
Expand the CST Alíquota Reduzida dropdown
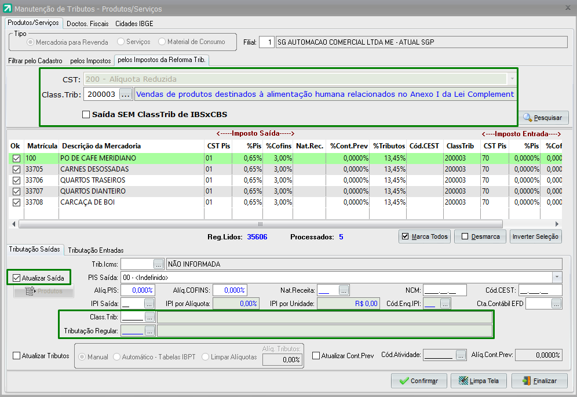coord(512,79)
